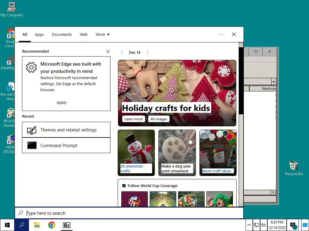The height and width of the screenshot is (231, 309).
Task: Open Command Prompt from Recent
Action: pyautogui.click(x=66, y=145)
